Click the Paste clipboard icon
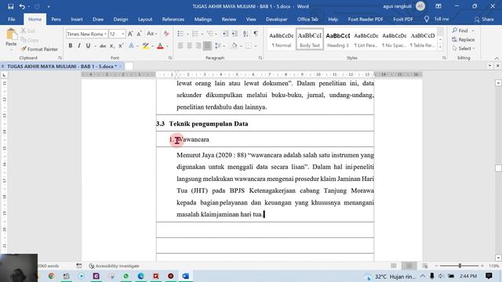The image size is (502, 282). point(11,34)
